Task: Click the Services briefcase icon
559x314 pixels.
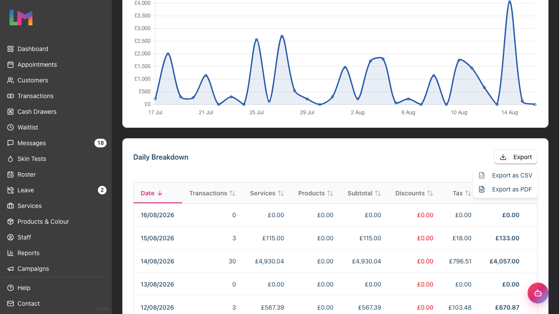Action: (x=10, y=206)
